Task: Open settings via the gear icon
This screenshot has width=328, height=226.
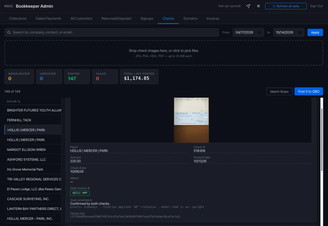Action: coord(258,6)
